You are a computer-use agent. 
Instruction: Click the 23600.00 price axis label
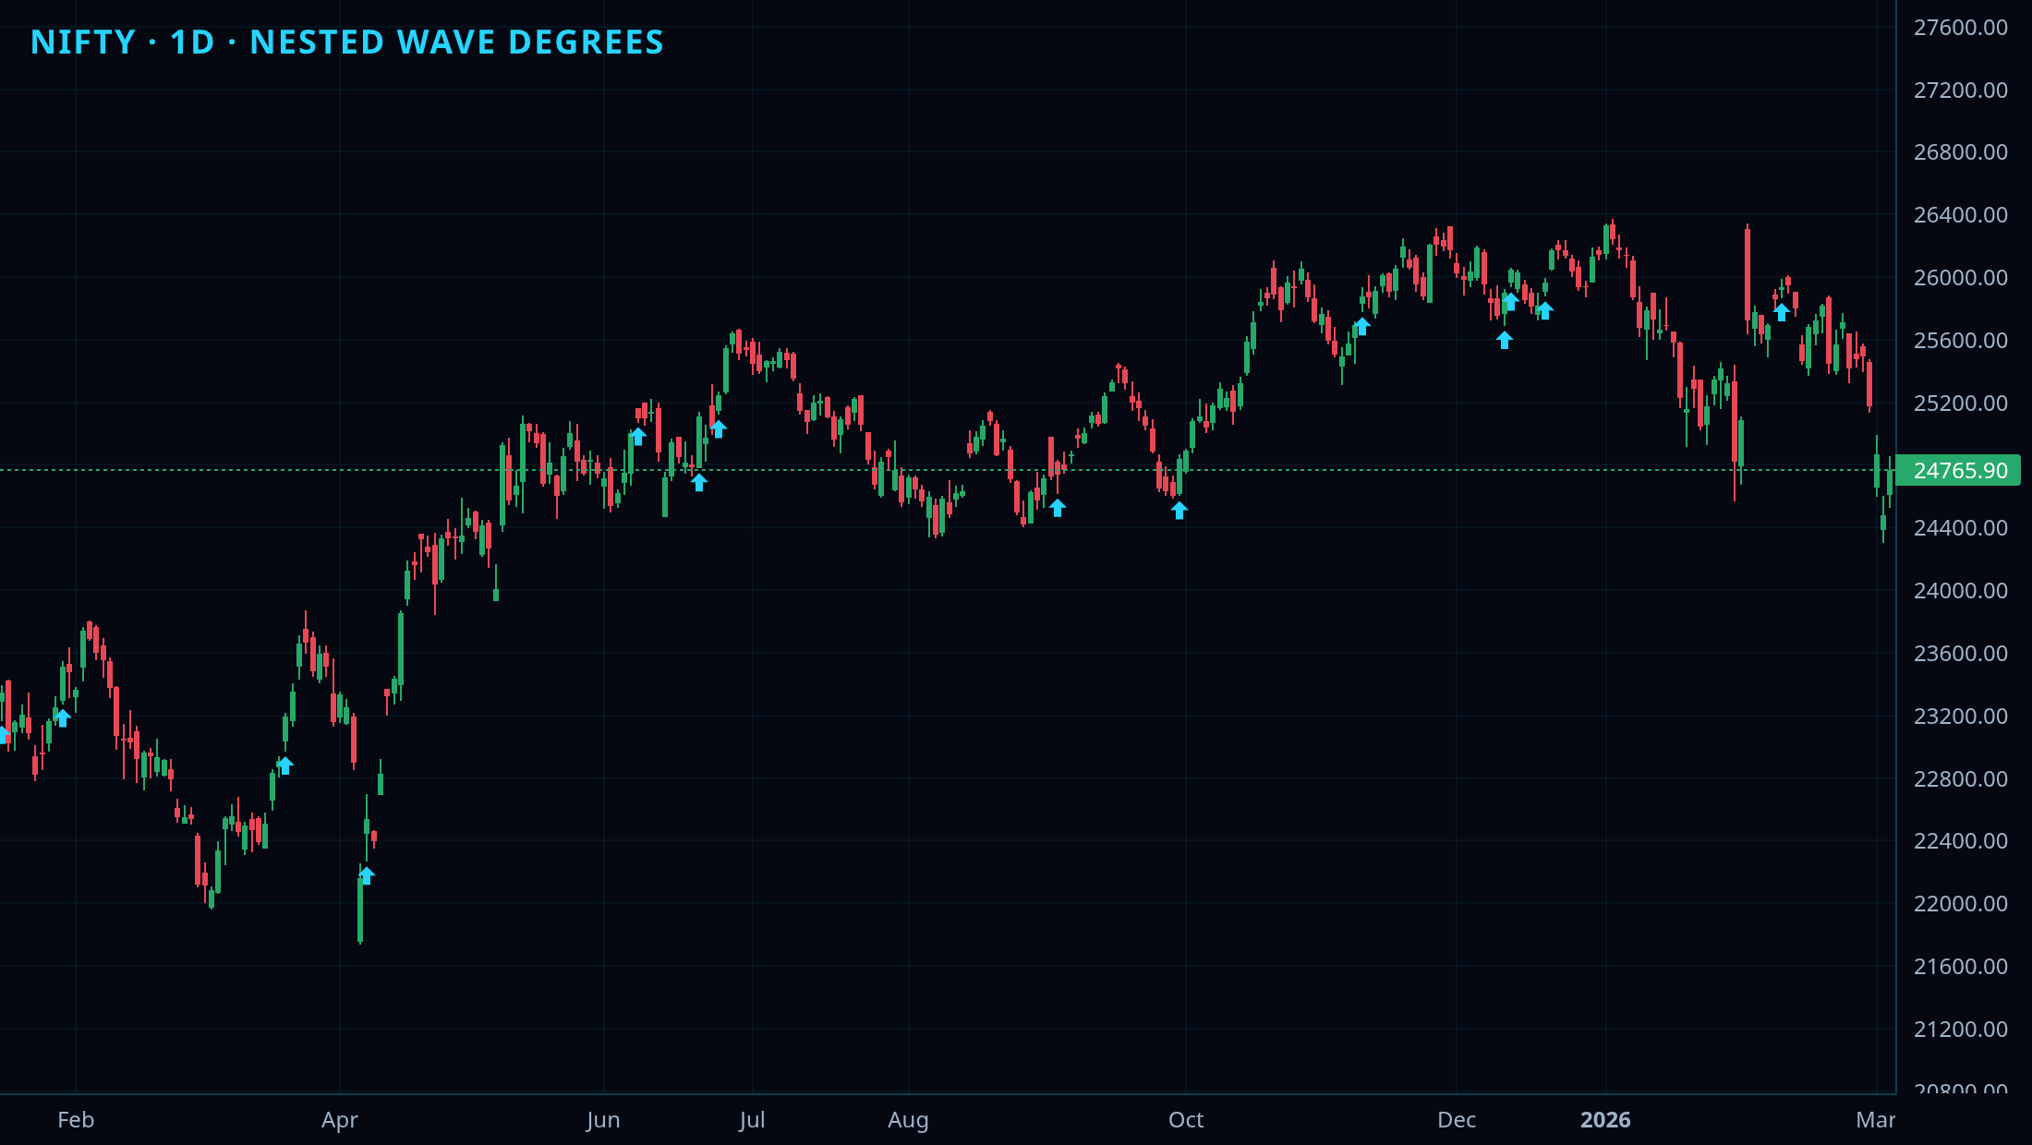[x=1960, y=654]
